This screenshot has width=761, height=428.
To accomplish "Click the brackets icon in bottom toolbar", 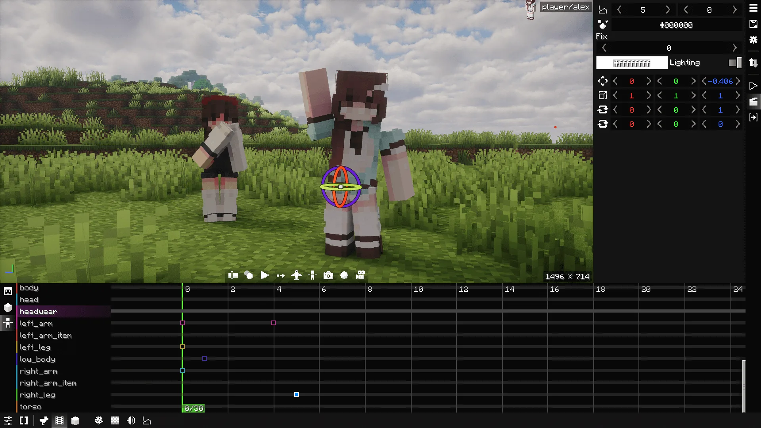I will coord(24,420).
